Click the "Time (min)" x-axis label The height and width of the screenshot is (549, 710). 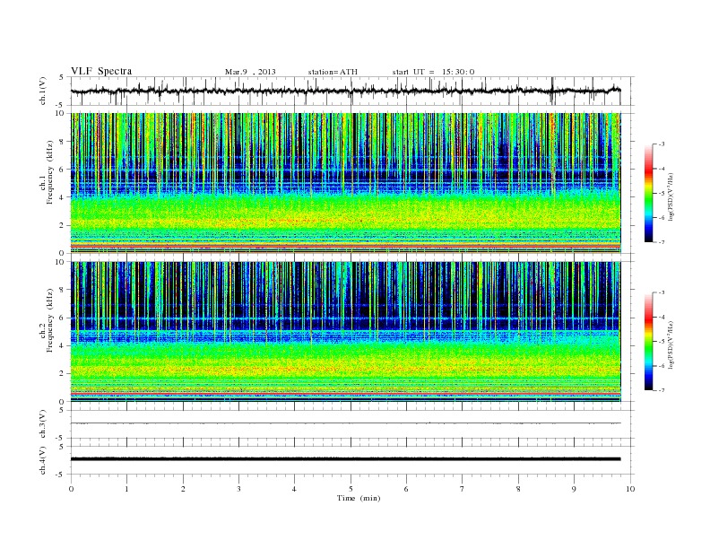(359, 498)
